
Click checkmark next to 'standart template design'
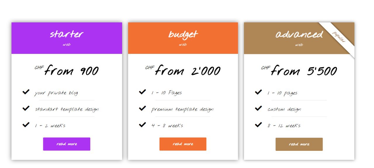(26, 108)
